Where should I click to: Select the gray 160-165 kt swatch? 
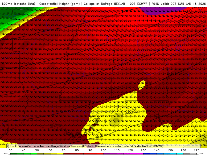click(x=187, y=154)
